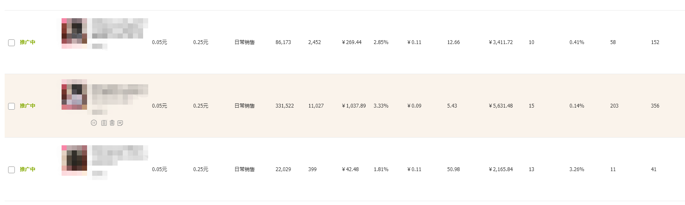The image size is (685, 205).
Task: Check the box for the row with 22,029 impressions
Action: [x=11, y=169]
